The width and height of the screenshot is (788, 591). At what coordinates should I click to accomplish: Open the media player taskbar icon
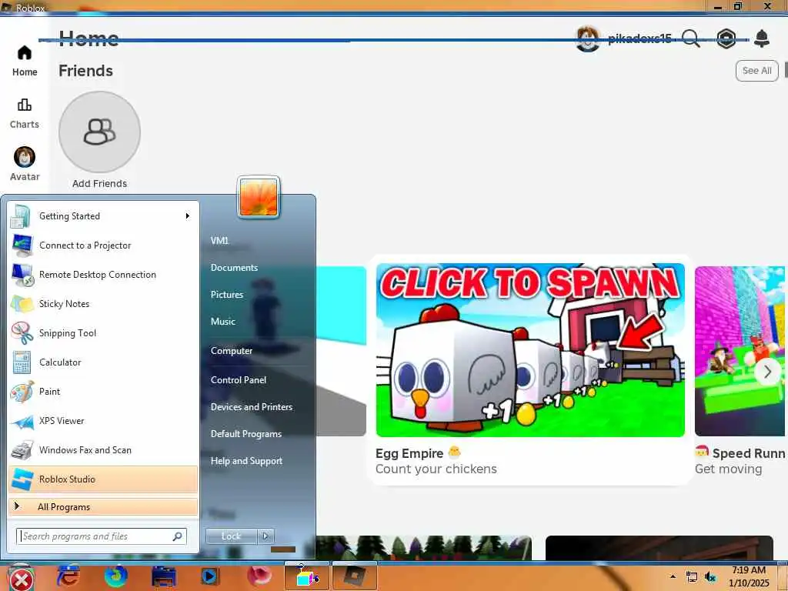tap(209, 576)
